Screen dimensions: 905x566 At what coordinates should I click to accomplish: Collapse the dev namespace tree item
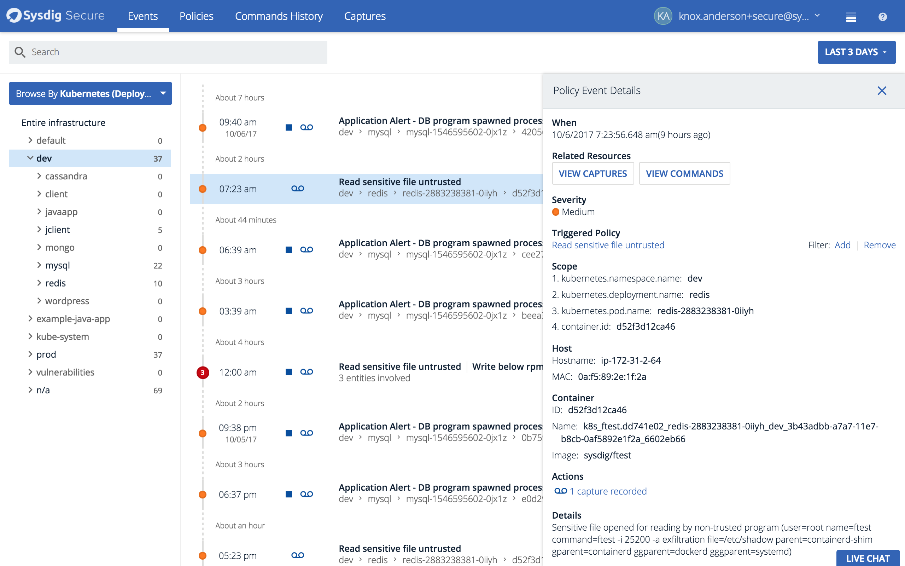pyautogui.click(x=30, y=158)
